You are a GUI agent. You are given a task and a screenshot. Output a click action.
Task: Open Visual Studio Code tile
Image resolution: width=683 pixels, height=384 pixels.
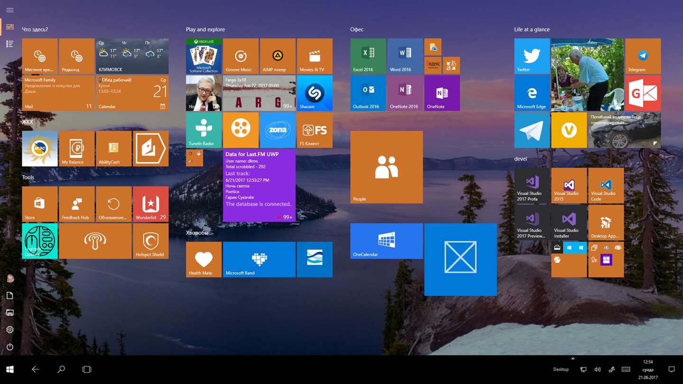(x=606, y=185)
